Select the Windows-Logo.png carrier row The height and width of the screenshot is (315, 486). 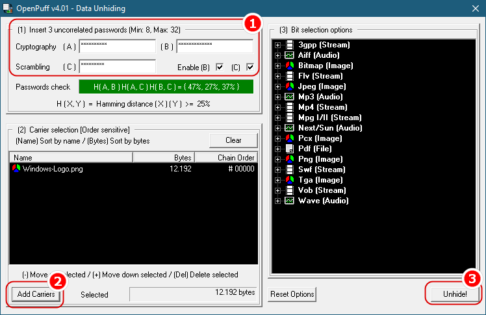pyautogui.click(x=134, y=169)
